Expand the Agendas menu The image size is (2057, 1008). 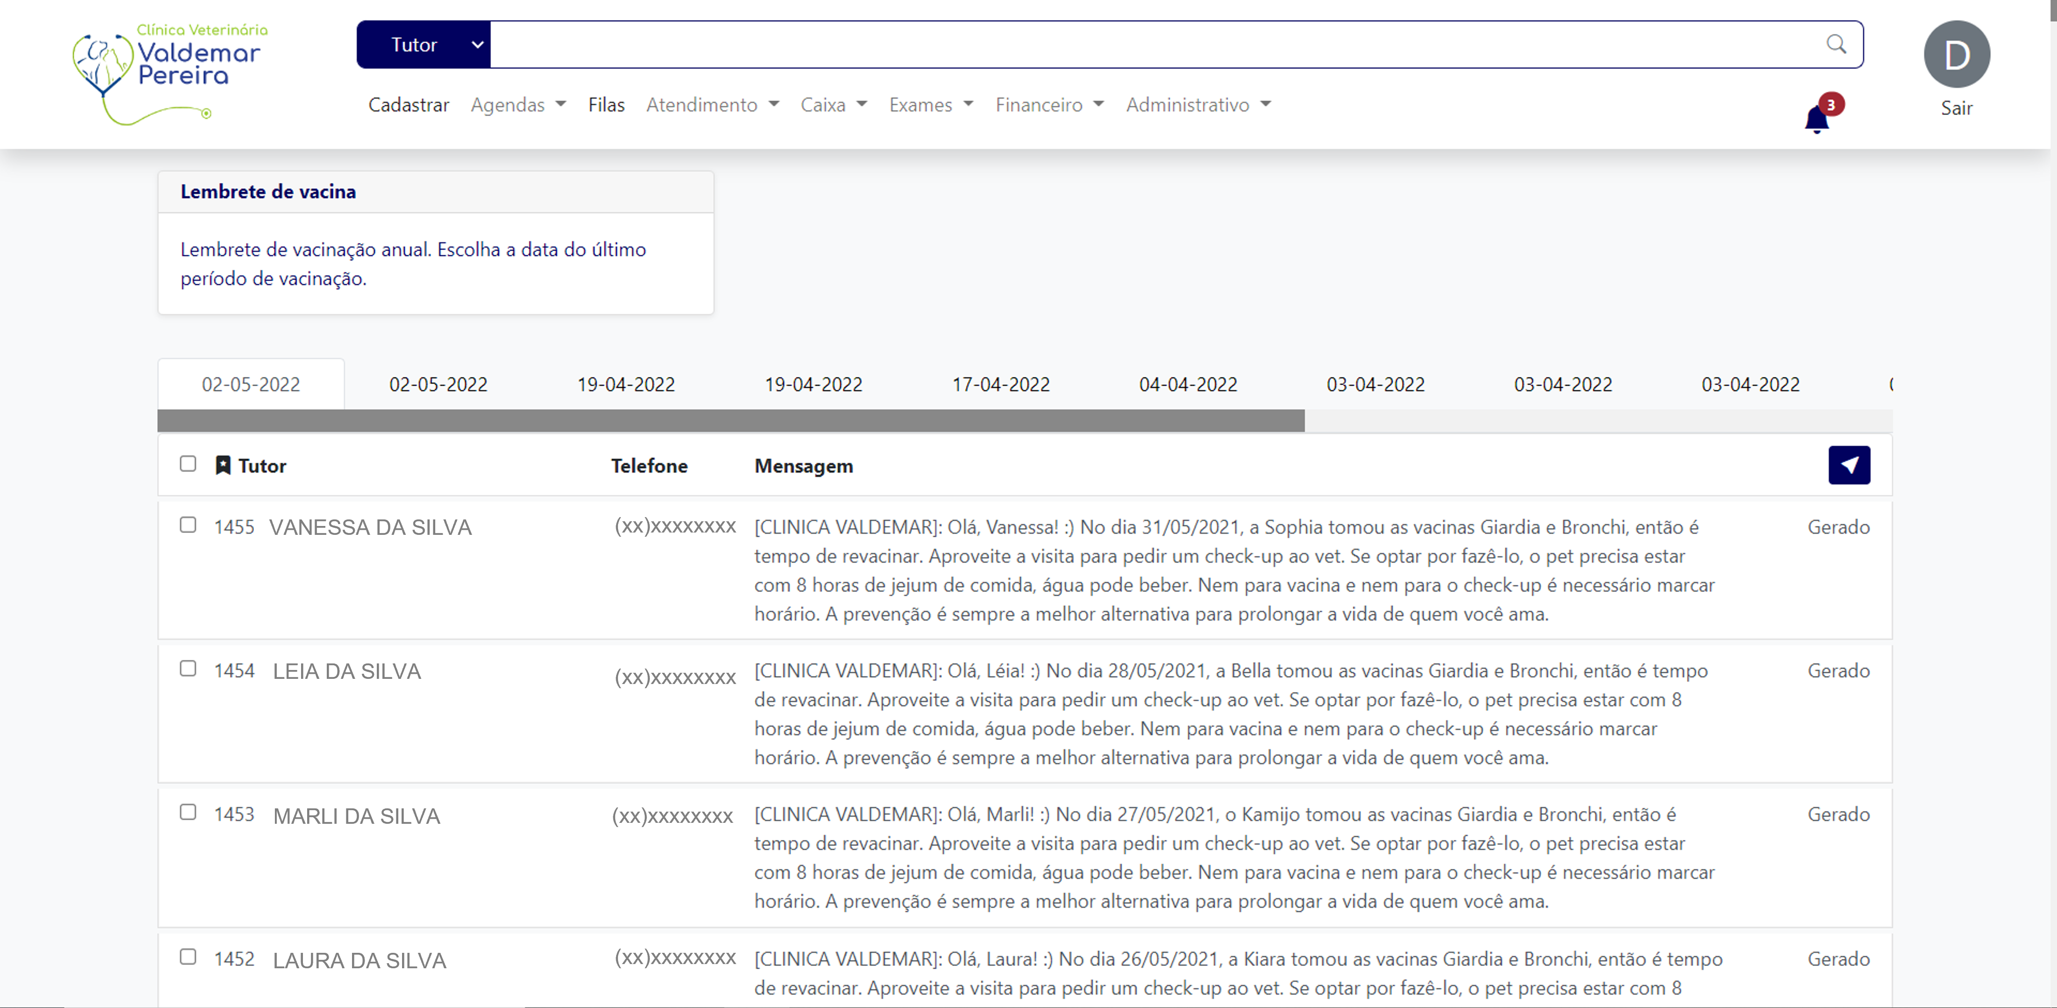(x=518, y=105)
